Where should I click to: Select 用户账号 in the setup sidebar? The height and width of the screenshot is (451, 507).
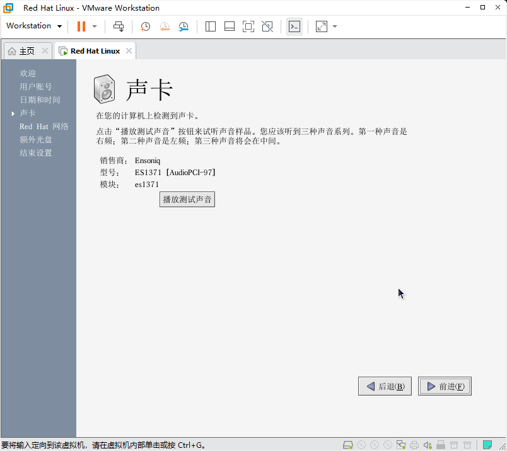(37, 86)
